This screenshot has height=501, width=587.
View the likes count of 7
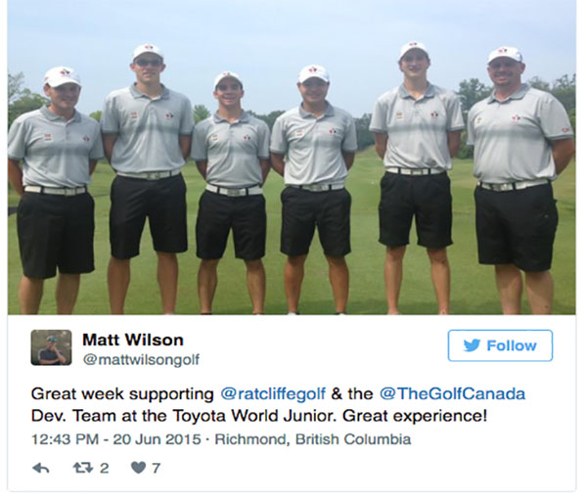pyautogui.click(x=156, y=468)
